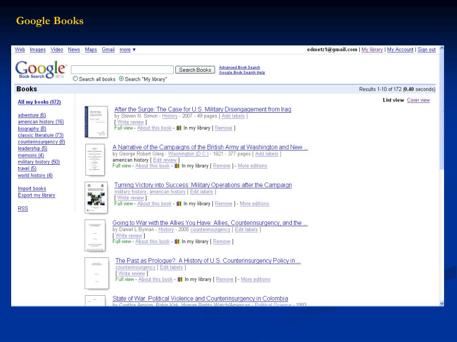The height and width of the screenshot is (342, 457).
Task: Click Edit labels for Turning Victory into Success
Action: (x=201, y=191)
